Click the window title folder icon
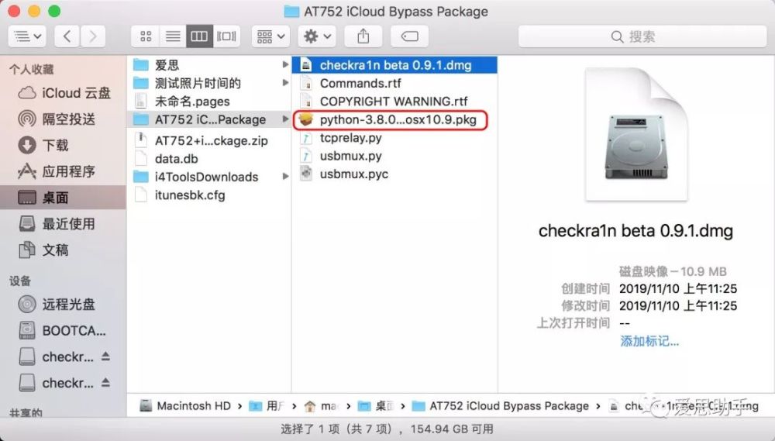Screen dimensions: 775x441 point(291,12)
